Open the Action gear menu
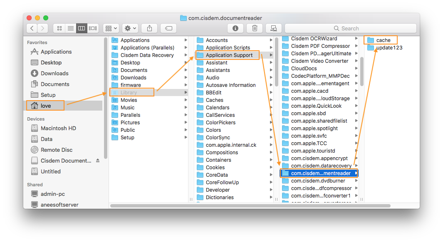 point(130,28)
